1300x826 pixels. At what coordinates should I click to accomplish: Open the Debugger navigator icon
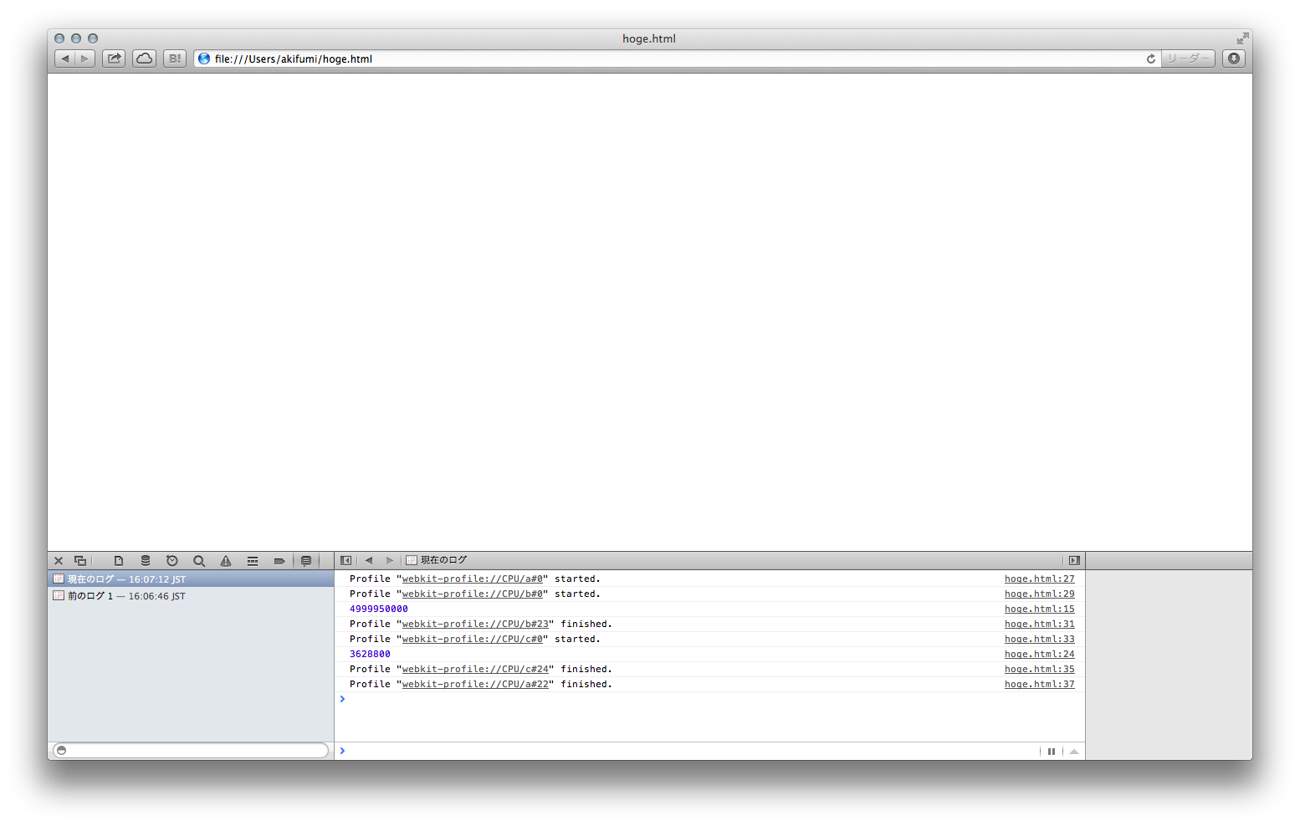point(253,561)
